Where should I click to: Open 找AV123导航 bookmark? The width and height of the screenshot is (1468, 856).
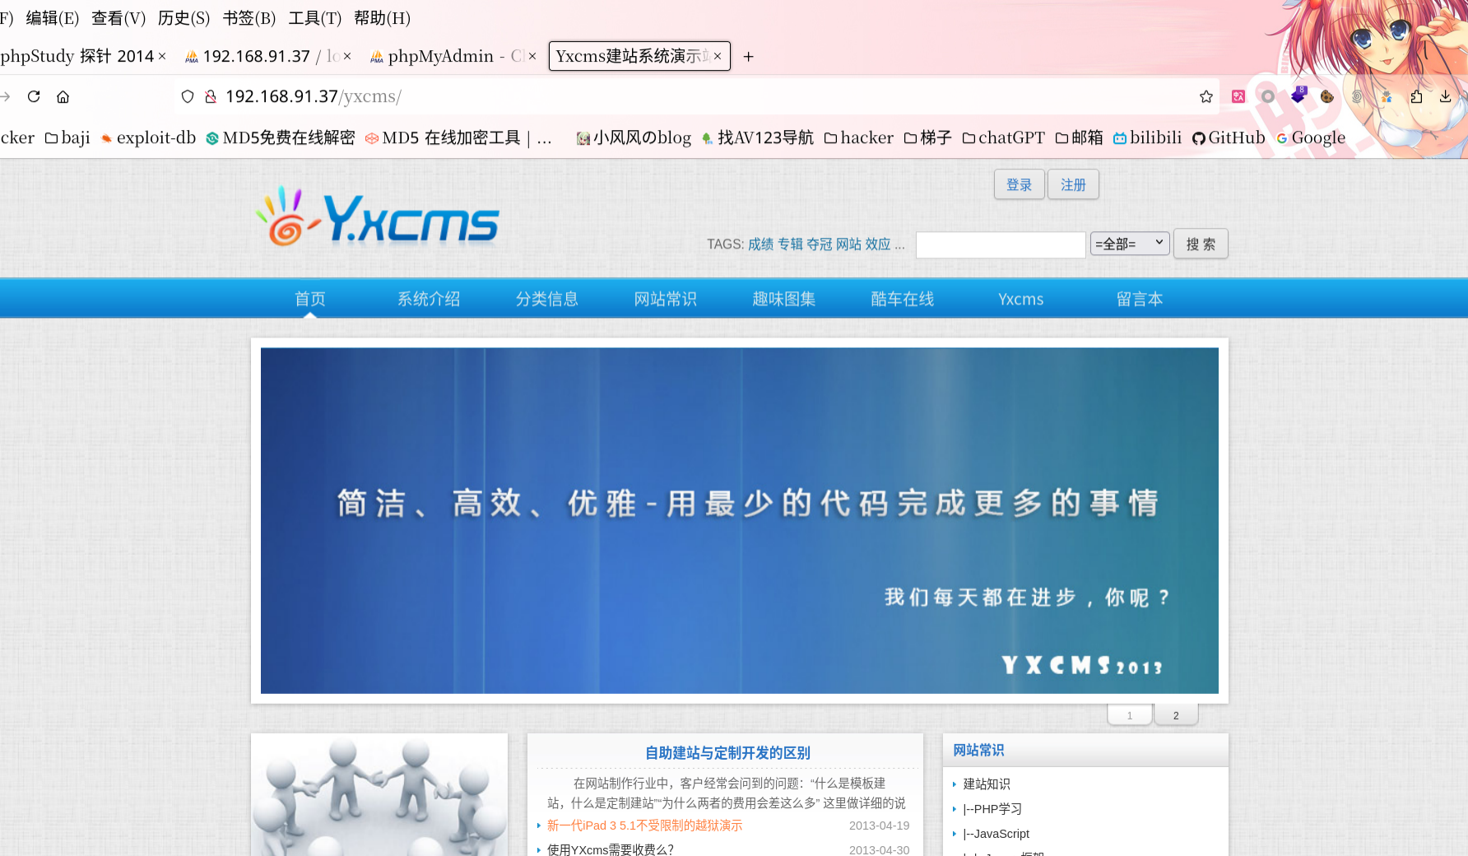click(757, 137)
